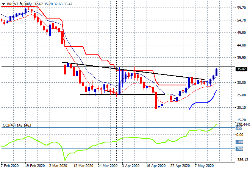The height and width of the screenshot is (170, 250).
Task: Open the chart menu triangle beside BRENT.fs
Action: point(3,4)
